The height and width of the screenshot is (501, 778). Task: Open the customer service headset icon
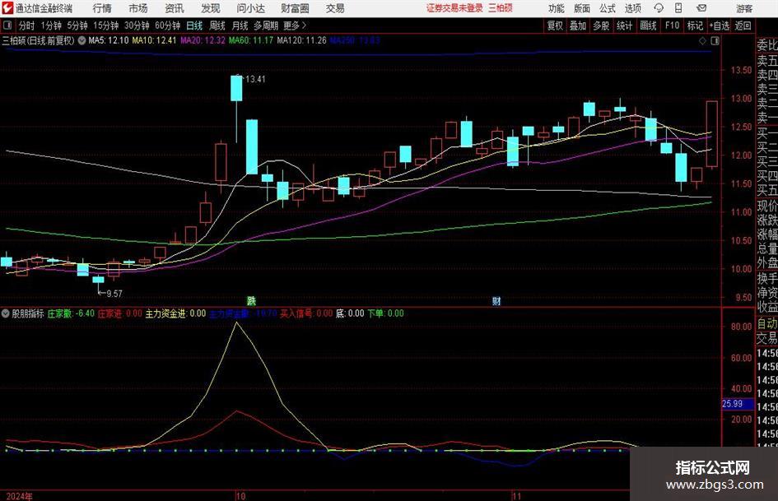659,8
